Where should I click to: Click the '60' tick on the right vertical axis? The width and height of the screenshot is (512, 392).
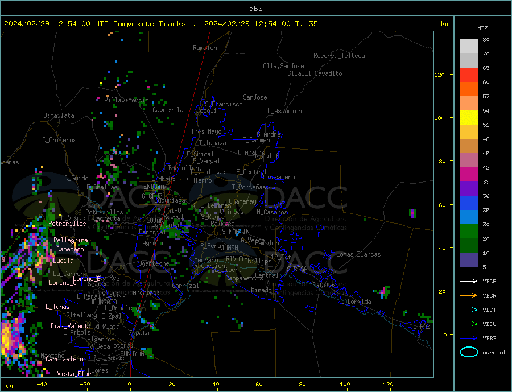coord(442,205)
